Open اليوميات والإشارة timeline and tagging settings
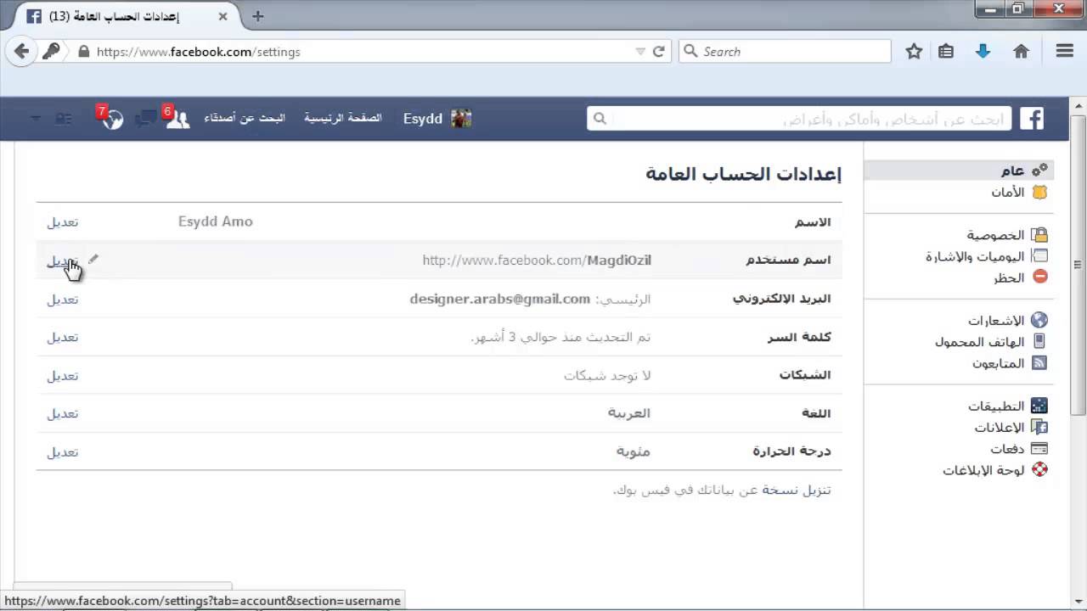The width and height of the screenshot is (1087, 611). point(975,256)
